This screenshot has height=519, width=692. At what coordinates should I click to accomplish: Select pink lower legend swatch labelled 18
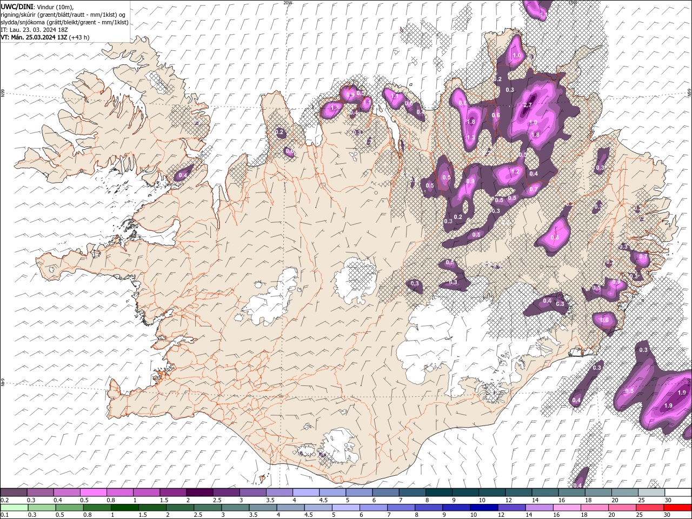click(595, 508)
